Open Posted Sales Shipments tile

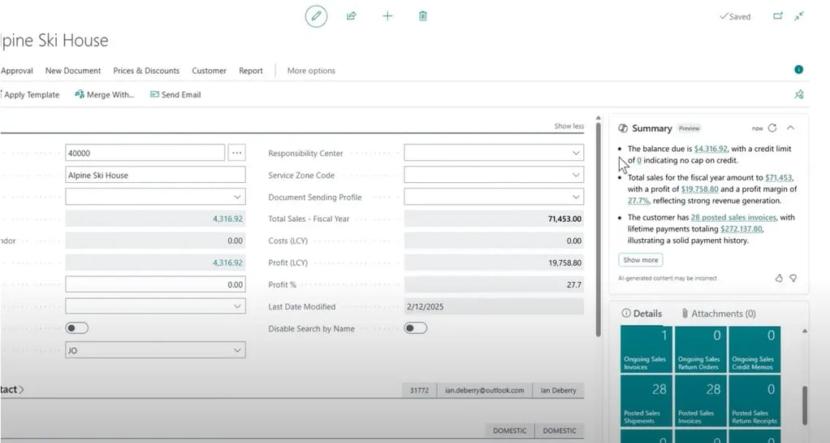point(646,400)
